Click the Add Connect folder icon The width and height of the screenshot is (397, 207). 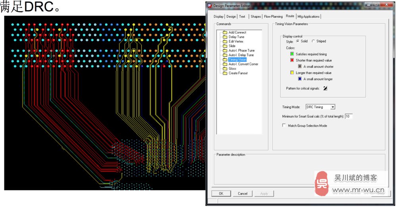(x=225, y=33)
